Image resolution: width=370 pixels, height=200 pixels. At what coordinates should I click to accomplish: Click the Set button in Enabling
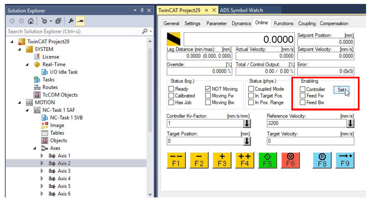341,90
